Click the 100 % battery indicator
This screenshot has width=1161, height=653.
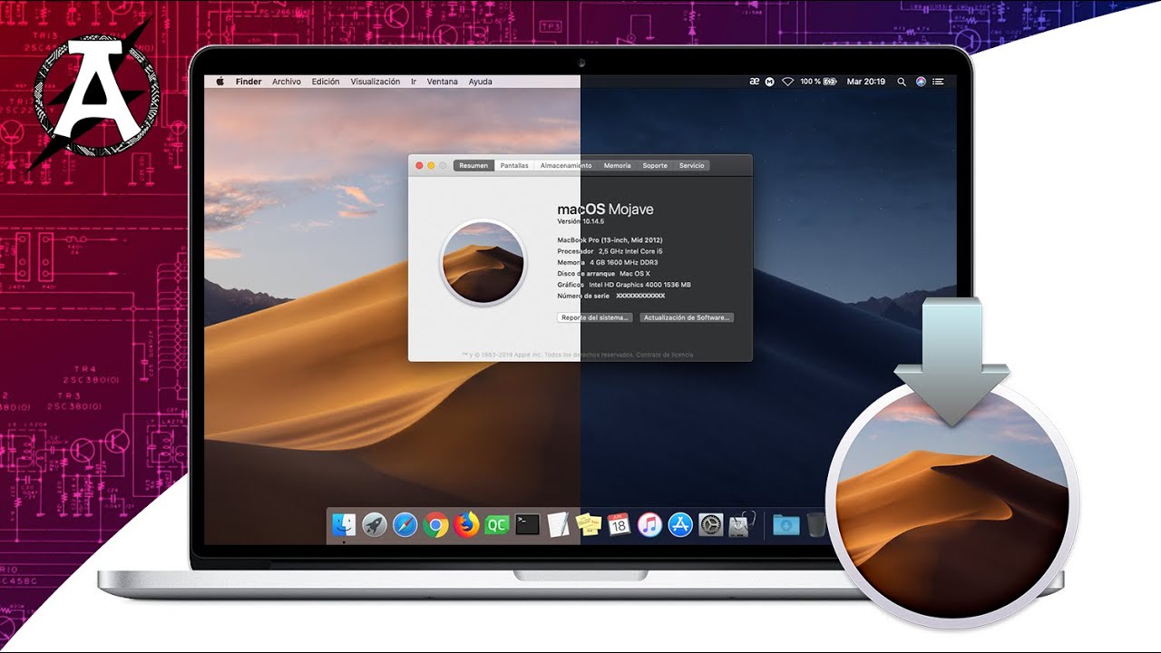click(x=817, y=82)
